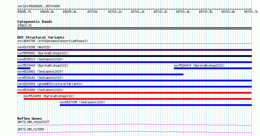This screenshot has height=136, width=260.
Task: Click the Cytogenetic Bands track title
Action: [35, 22]
